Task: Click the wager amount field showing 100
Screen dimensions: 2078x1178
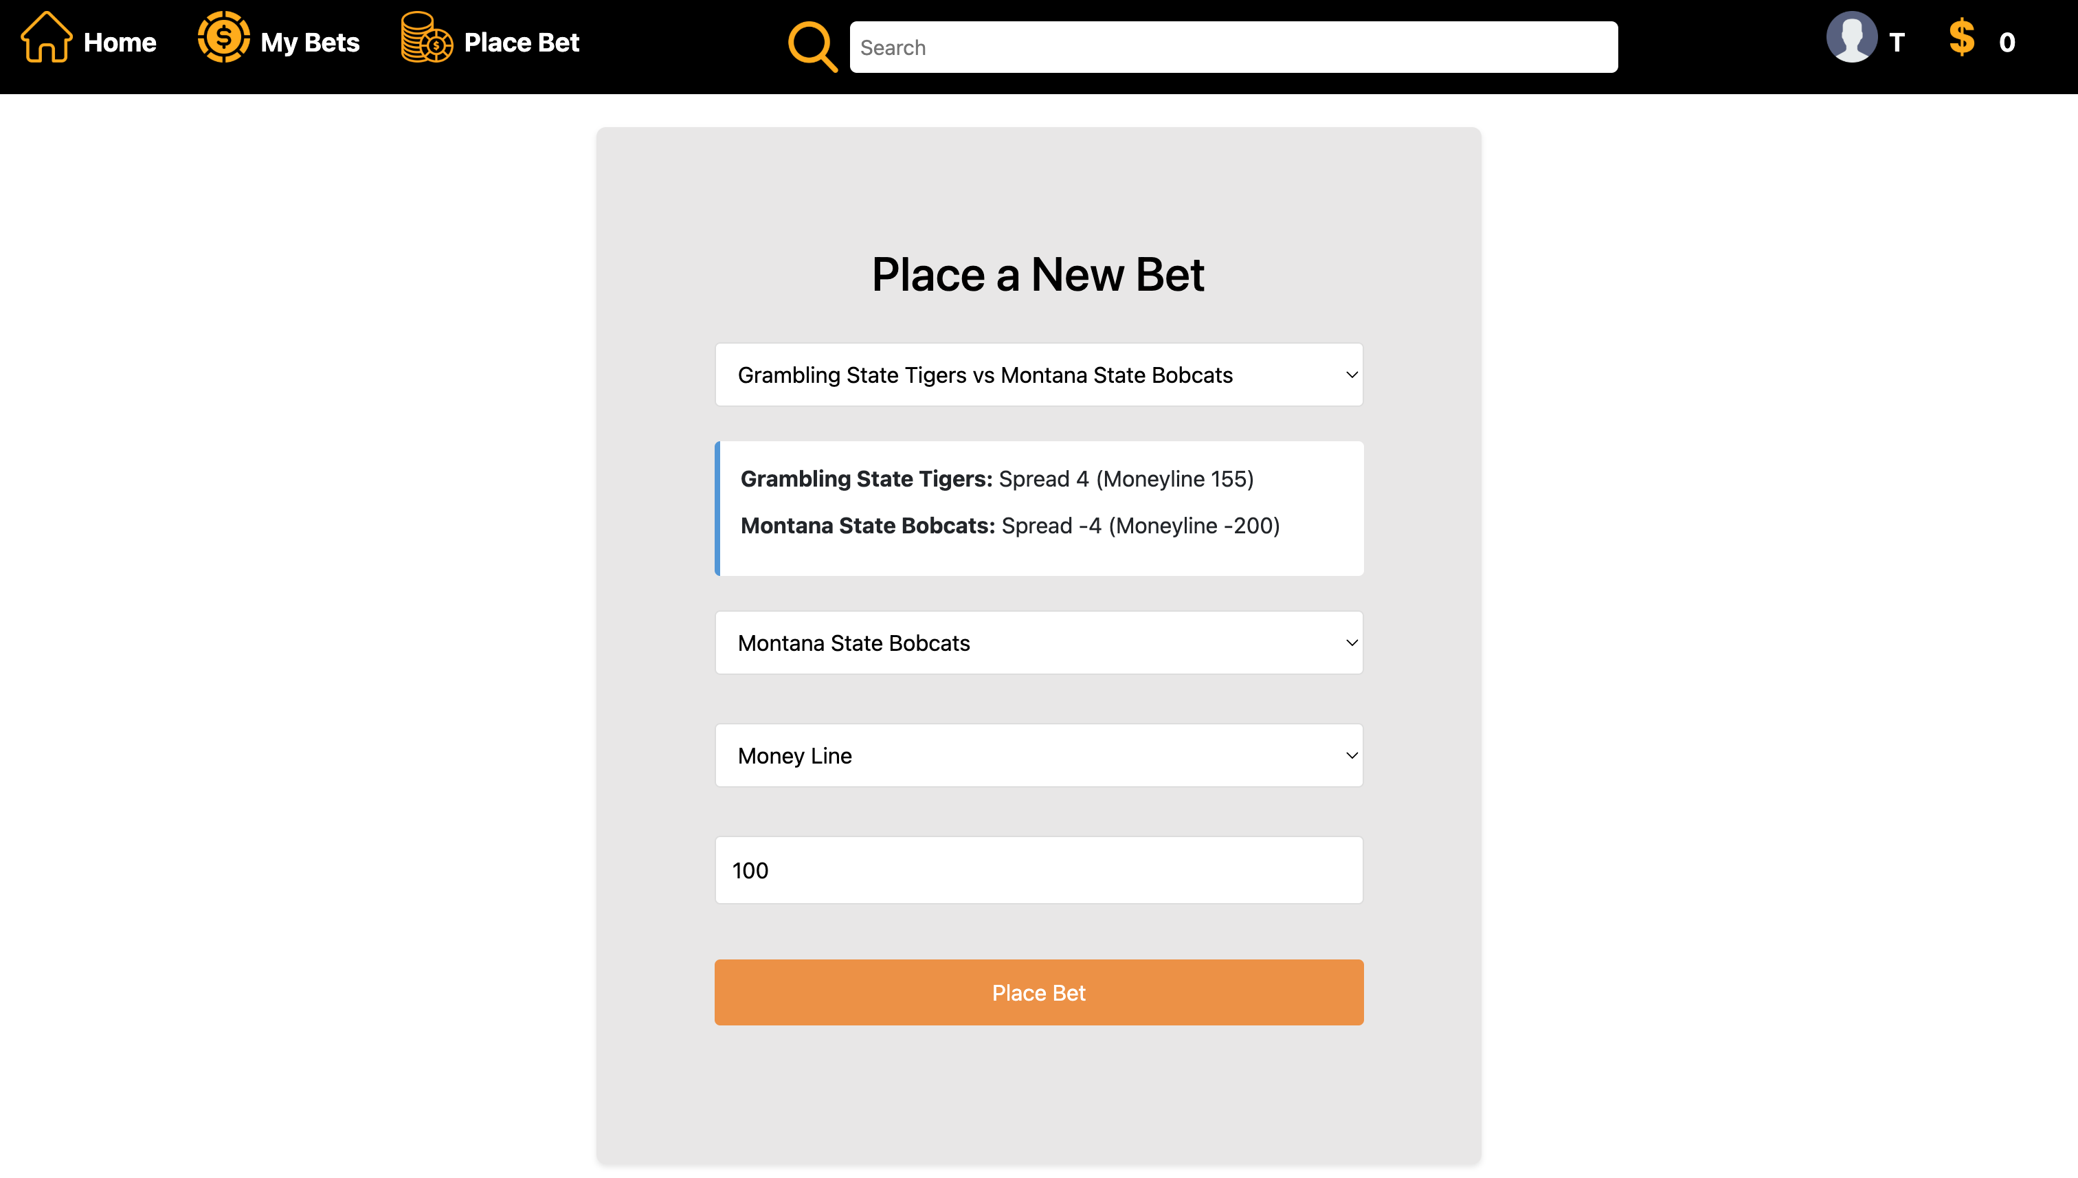Action: coord(1038,869)
